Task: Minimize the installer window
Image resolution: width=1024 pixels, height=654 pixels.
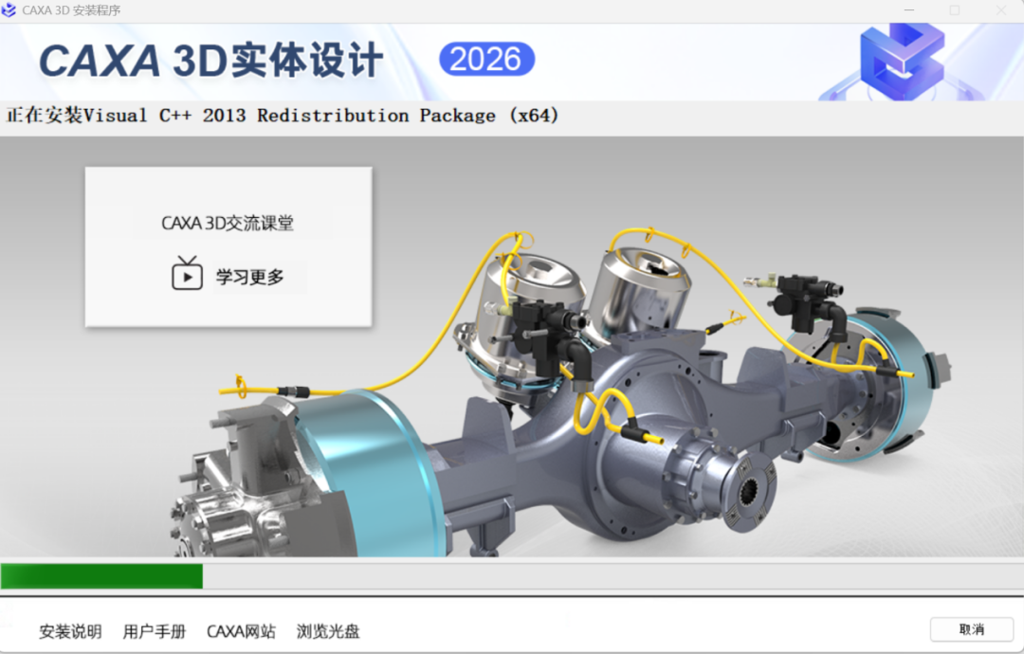Action: [x=909, y=10]
